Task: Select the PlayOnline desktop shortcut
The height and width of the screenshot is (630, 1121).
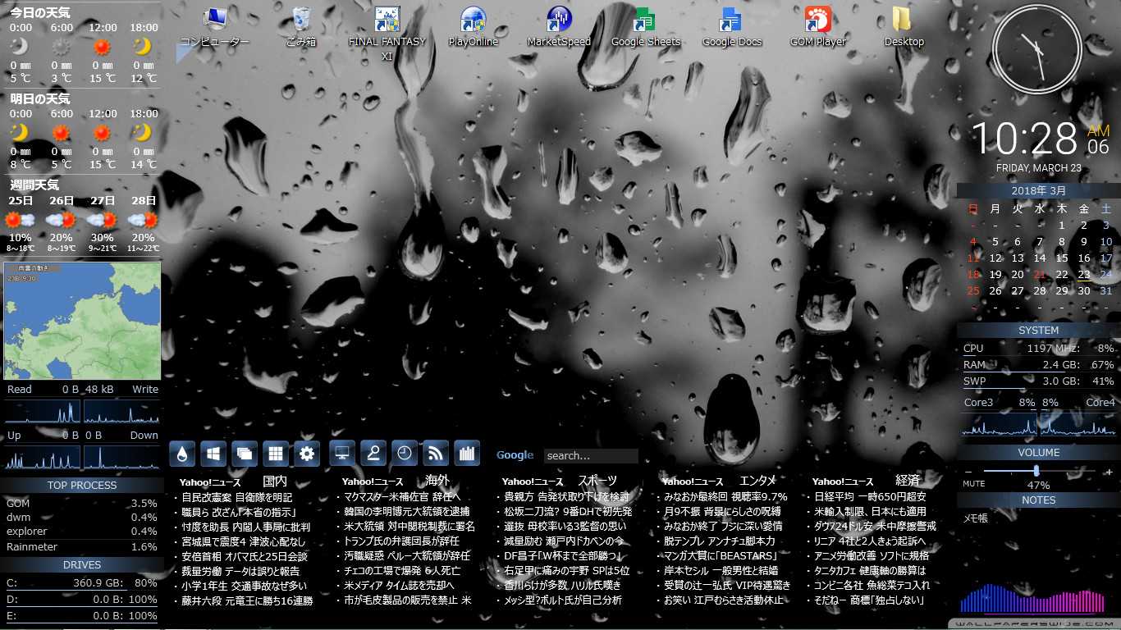Action: (x=474, y=26)
